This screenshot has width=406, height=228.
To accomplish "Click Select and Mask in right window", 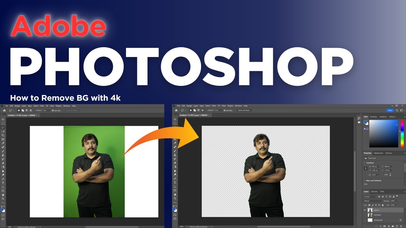I will (x=244, y=111).
